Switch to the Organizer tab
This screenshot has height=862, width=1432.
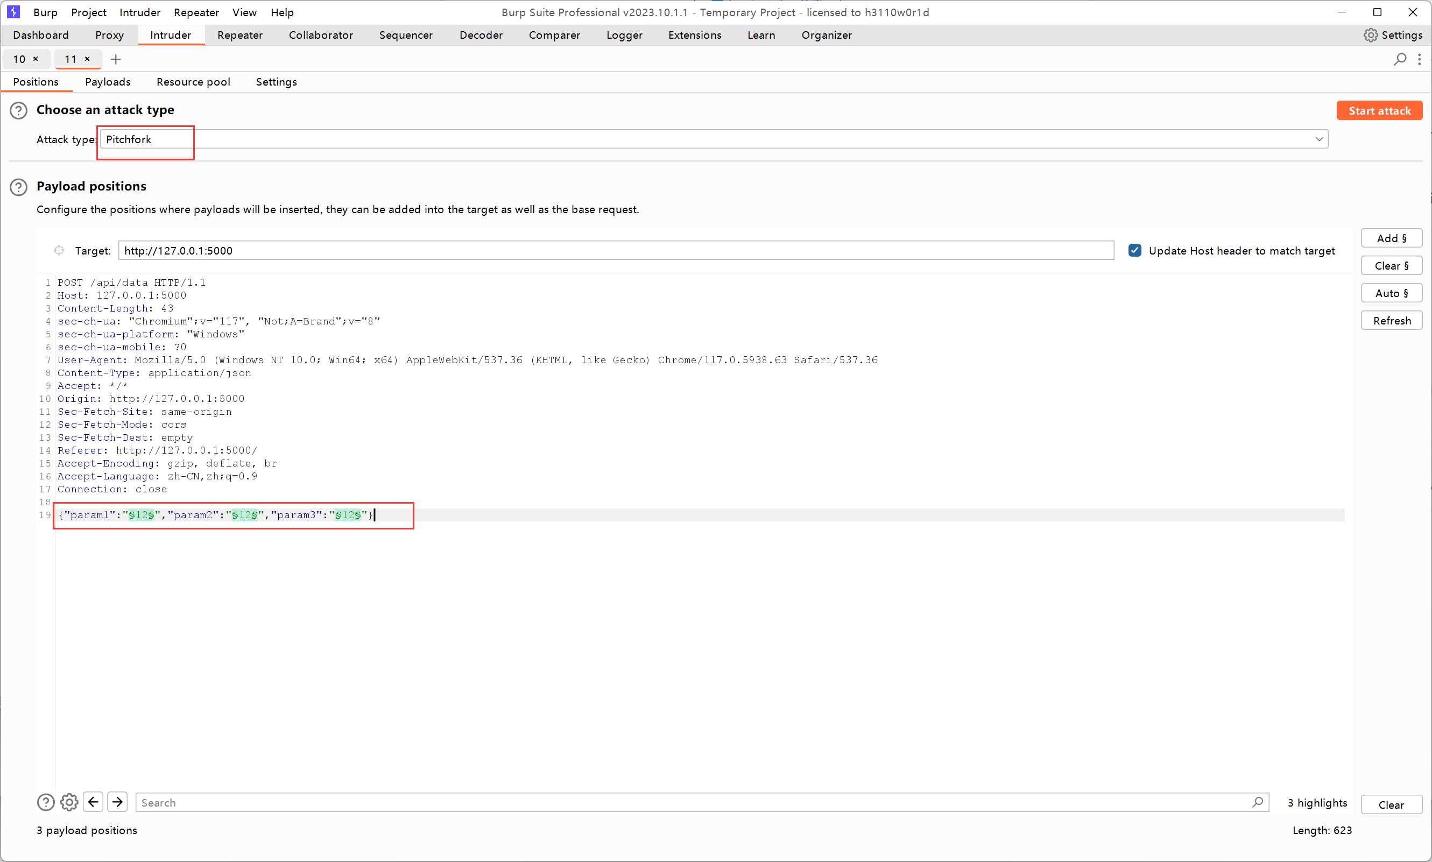click(x=827, y=35)
